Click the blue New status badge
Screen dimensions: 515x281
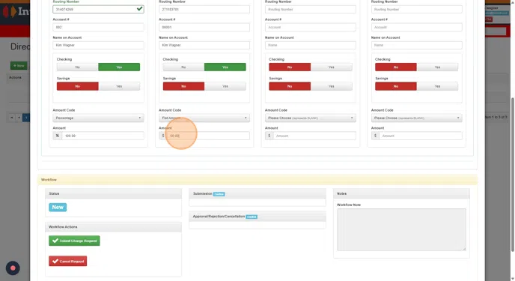point(58,208)
